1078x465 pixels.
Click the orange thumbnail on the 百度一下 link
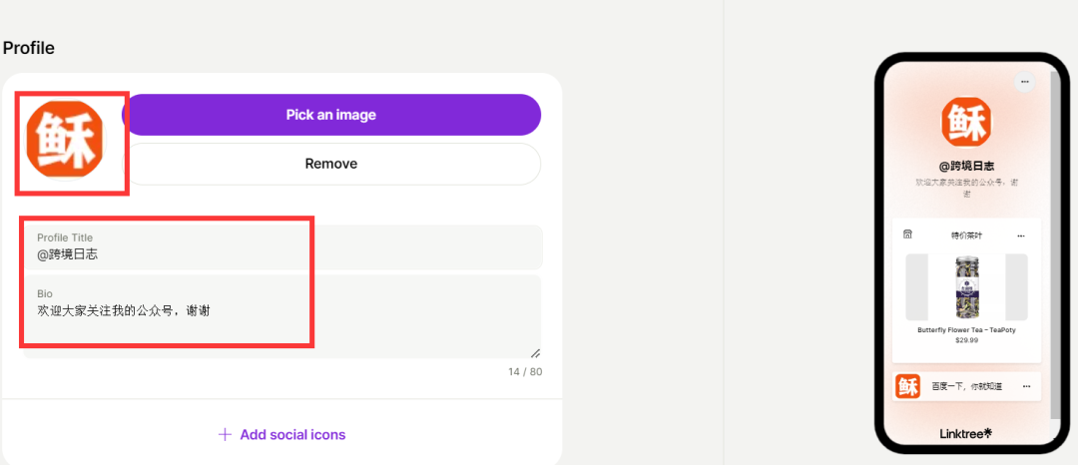coord(907,386)
